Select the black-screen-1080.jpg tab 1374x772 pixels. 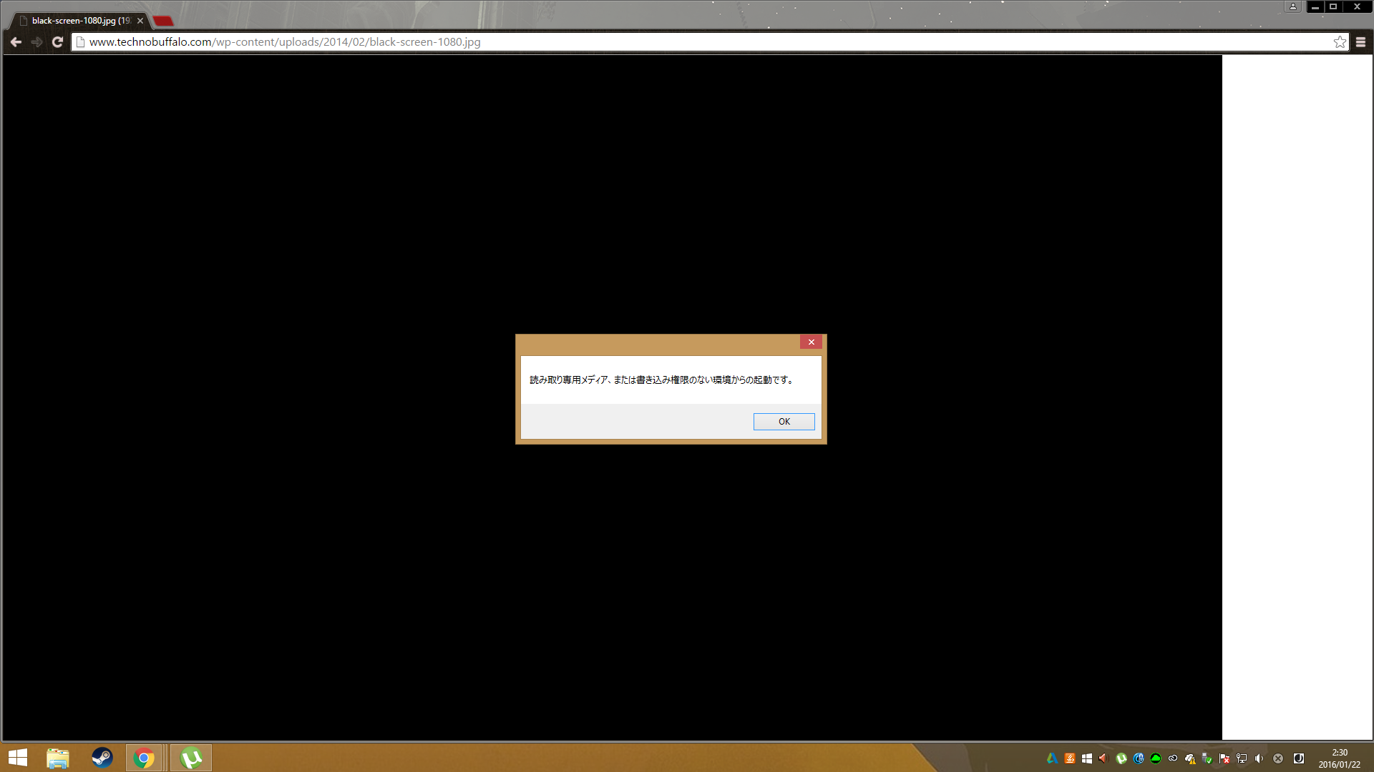click(x=79, y=21)
